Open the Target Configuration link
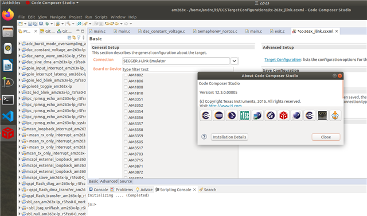This screenshot has width=367, height=216. [283, 60]
